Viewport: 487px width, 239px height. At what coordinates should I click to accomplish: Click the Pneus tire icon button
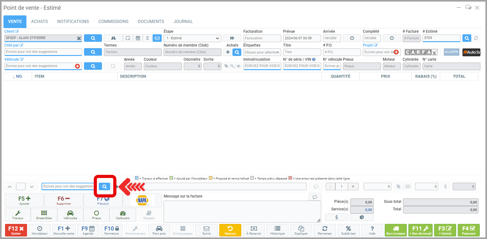[96, 215]
